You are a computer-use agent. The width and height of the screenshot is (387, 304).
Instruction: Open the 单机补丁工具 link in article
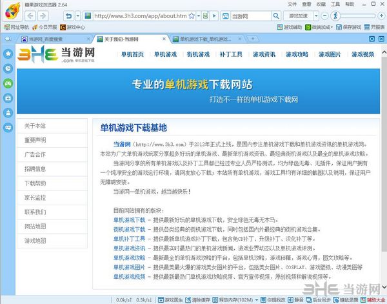(130, 239)
